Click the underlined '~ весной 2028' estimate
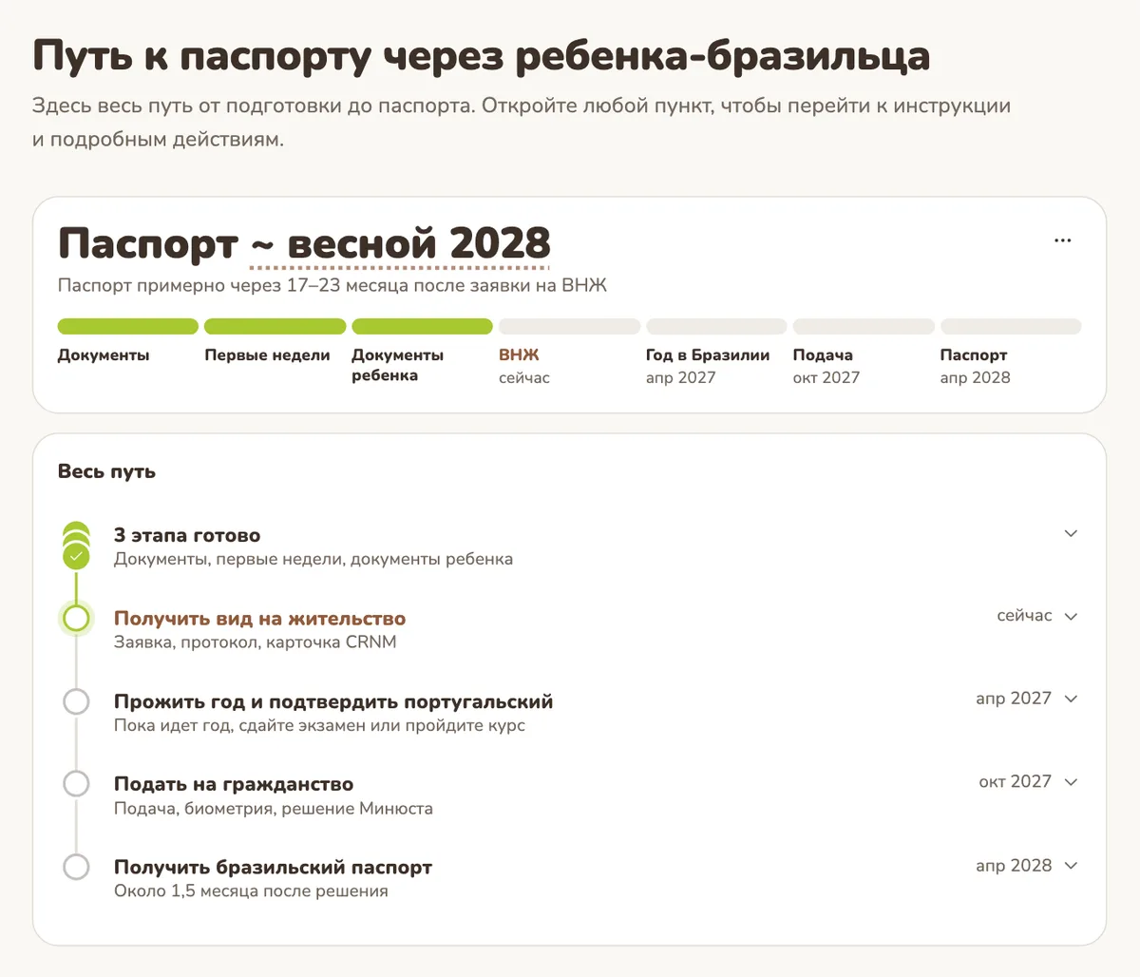1140x977 pixels. coord(400,244)
